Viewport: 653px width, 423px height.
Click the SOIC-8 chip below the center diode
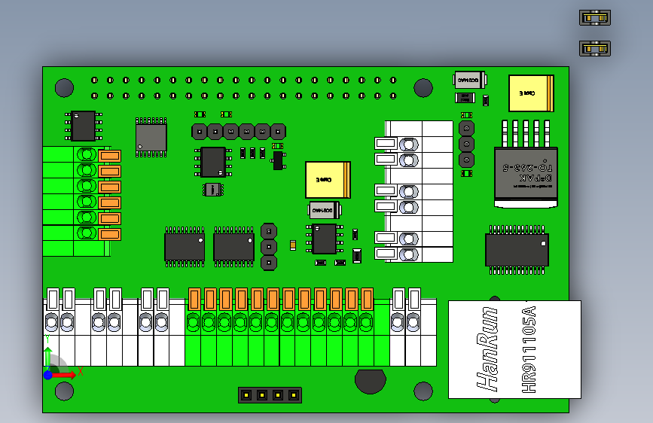coord(325,239)
